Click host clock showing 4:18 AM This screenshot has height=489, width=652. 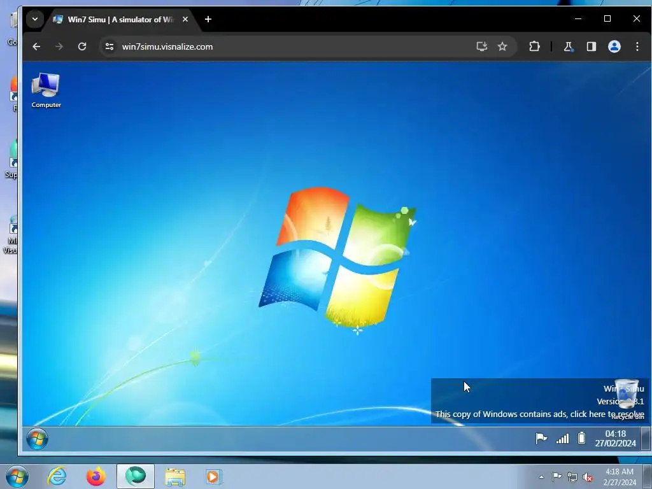click(620, 477)
